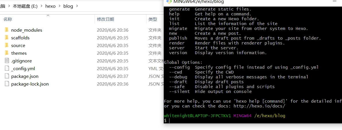Select the package-lock.json file icon

click(x=7, y=84)
